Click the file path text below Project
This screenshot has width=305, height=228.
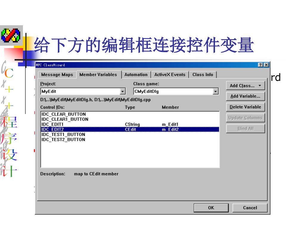click(x=95, y=100)
